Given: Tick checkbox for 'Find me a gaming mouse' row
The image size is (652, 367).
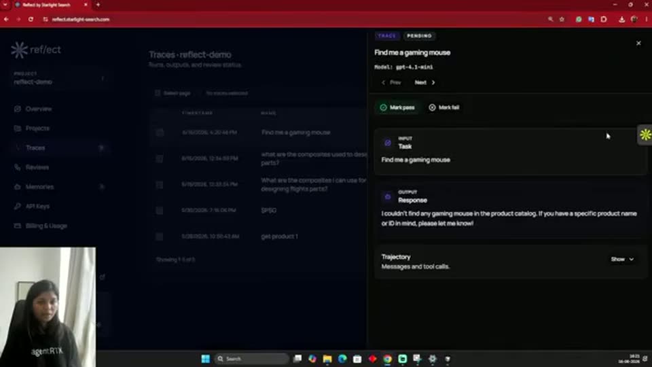Looking at the screenshot, I should click(160, 133).
